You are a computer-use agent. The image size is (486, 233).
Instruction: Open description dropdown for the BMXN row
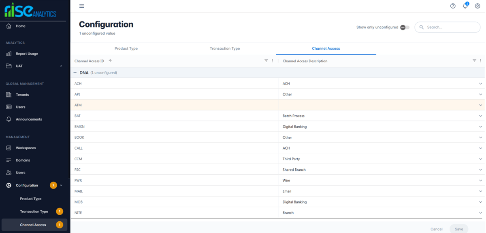pyautogui.click(x=480, y=127)
